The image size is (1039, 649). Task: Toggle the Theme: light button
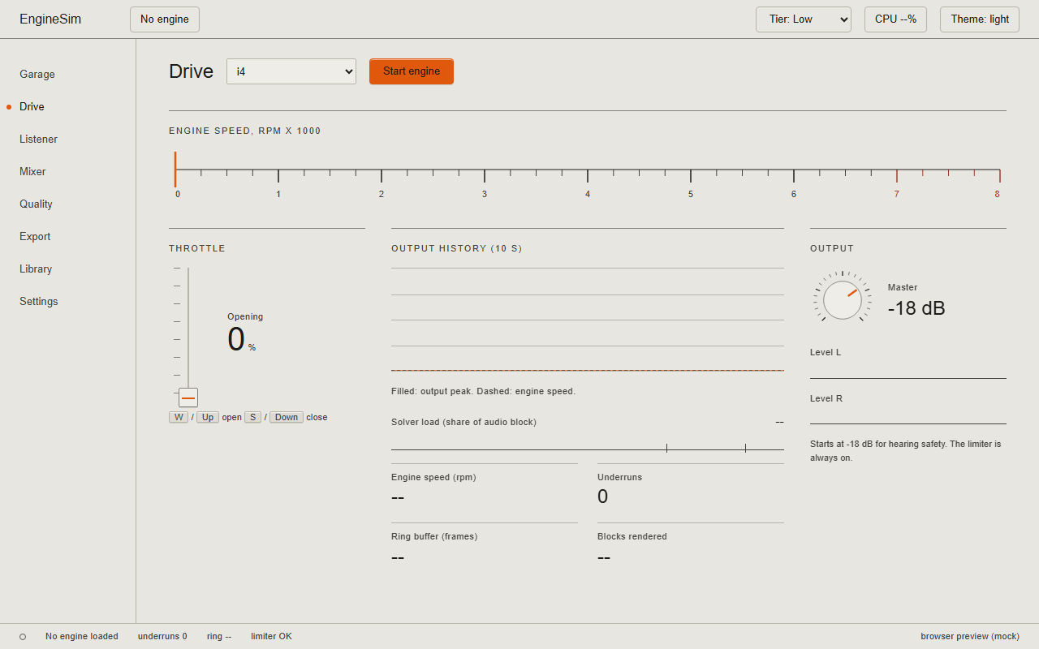point(980,19)
